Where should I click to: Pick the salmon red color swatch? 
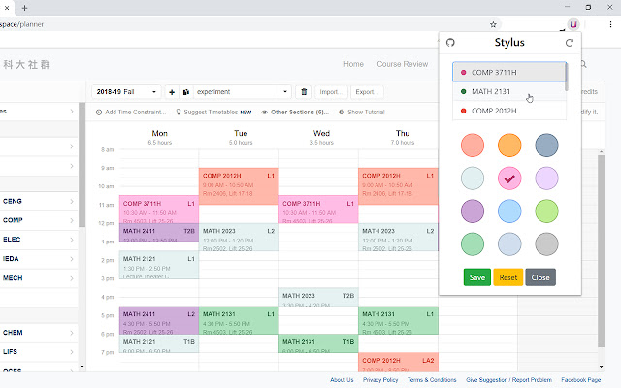[x=473, y=145]
